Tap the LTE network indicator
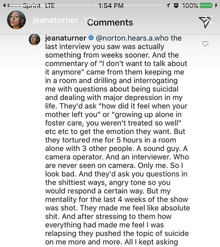This screenshot has width=220, height=247. click(x=50, y=6)
